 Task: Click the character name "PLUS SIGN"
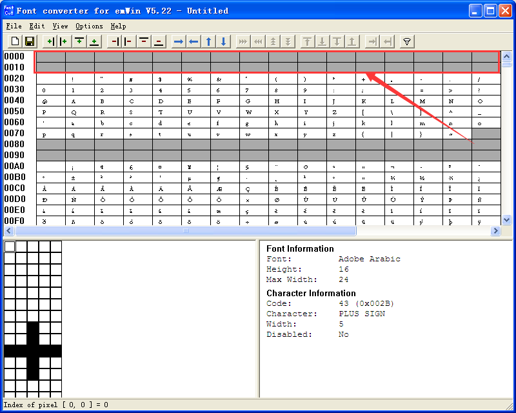[x=362, y=314]
